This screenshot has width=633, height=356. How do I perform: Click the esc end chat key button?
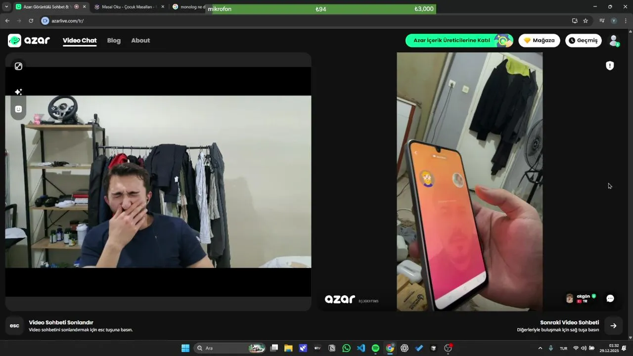(x=14, y=326)
